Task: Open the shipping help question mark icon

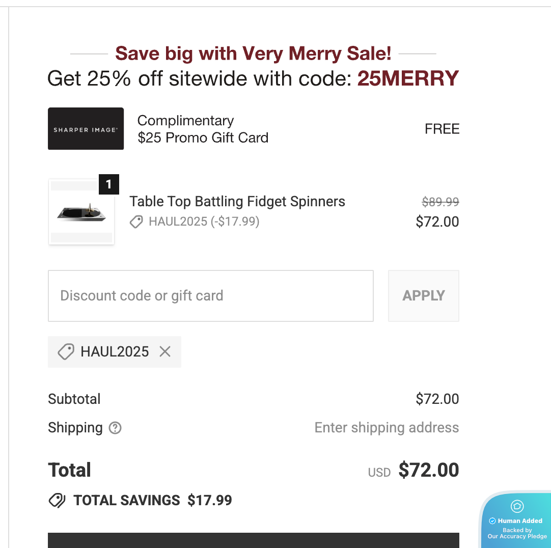Action: [x=116, y=428]
